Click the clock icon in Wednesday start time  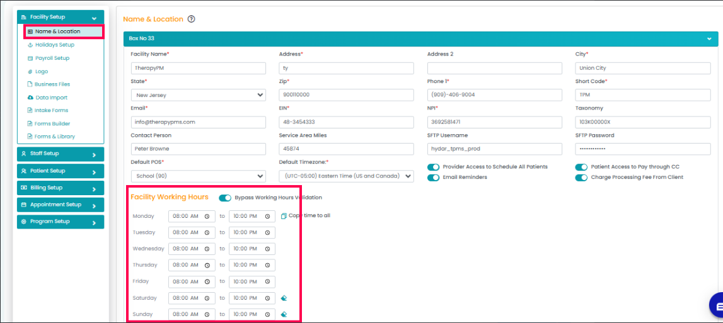[x=207, y=249]
